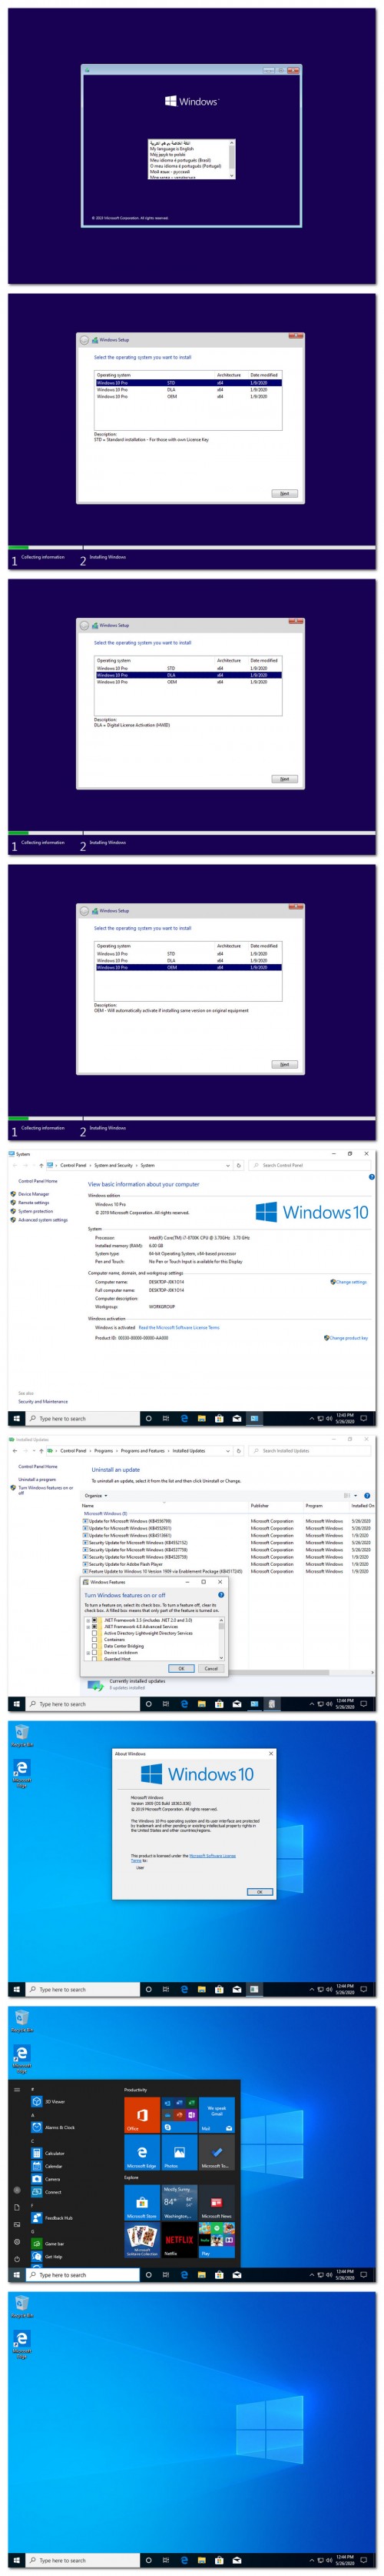Expand the .NET Framework 3.5 feature node
The image size is (384, 2576).
88,1620
